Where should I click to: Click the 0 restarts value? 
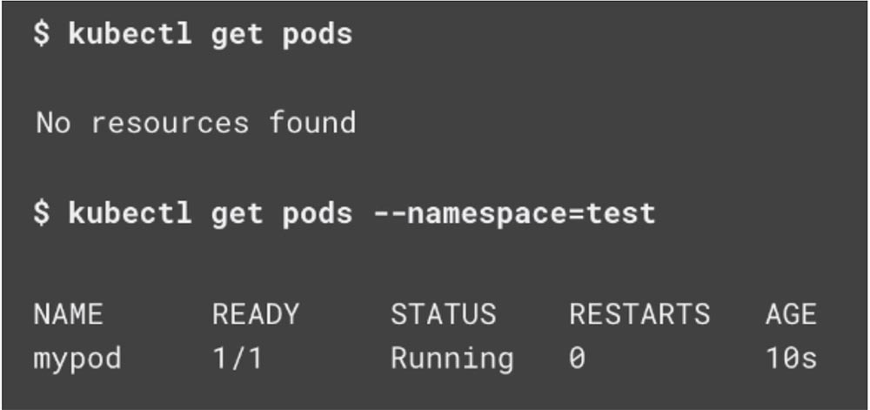(578, 358)
